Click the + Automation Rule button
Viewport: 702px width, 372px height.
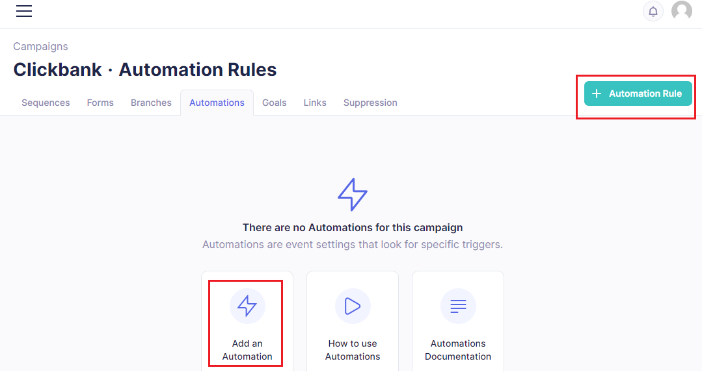tap(638, 93)
